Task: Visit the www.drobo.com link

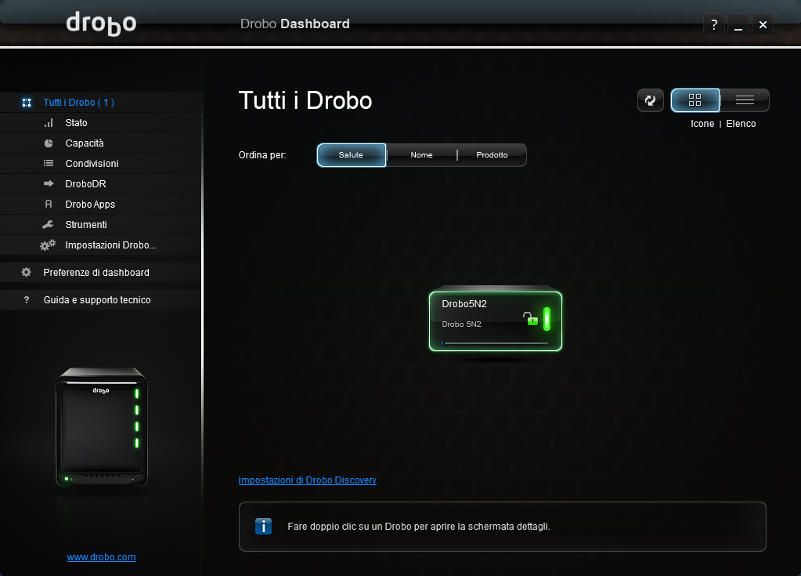Action: click(101, 557)
